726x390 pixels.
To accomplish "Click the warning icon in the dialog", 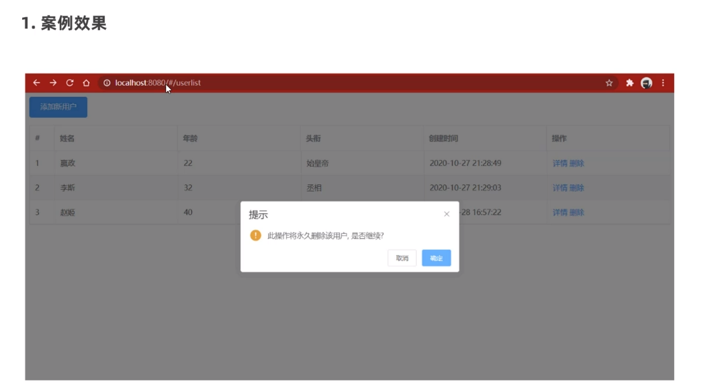I will pos(255,235).
